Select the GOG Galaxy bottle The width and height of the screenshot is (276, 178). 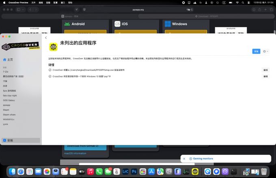pos(9,100)
